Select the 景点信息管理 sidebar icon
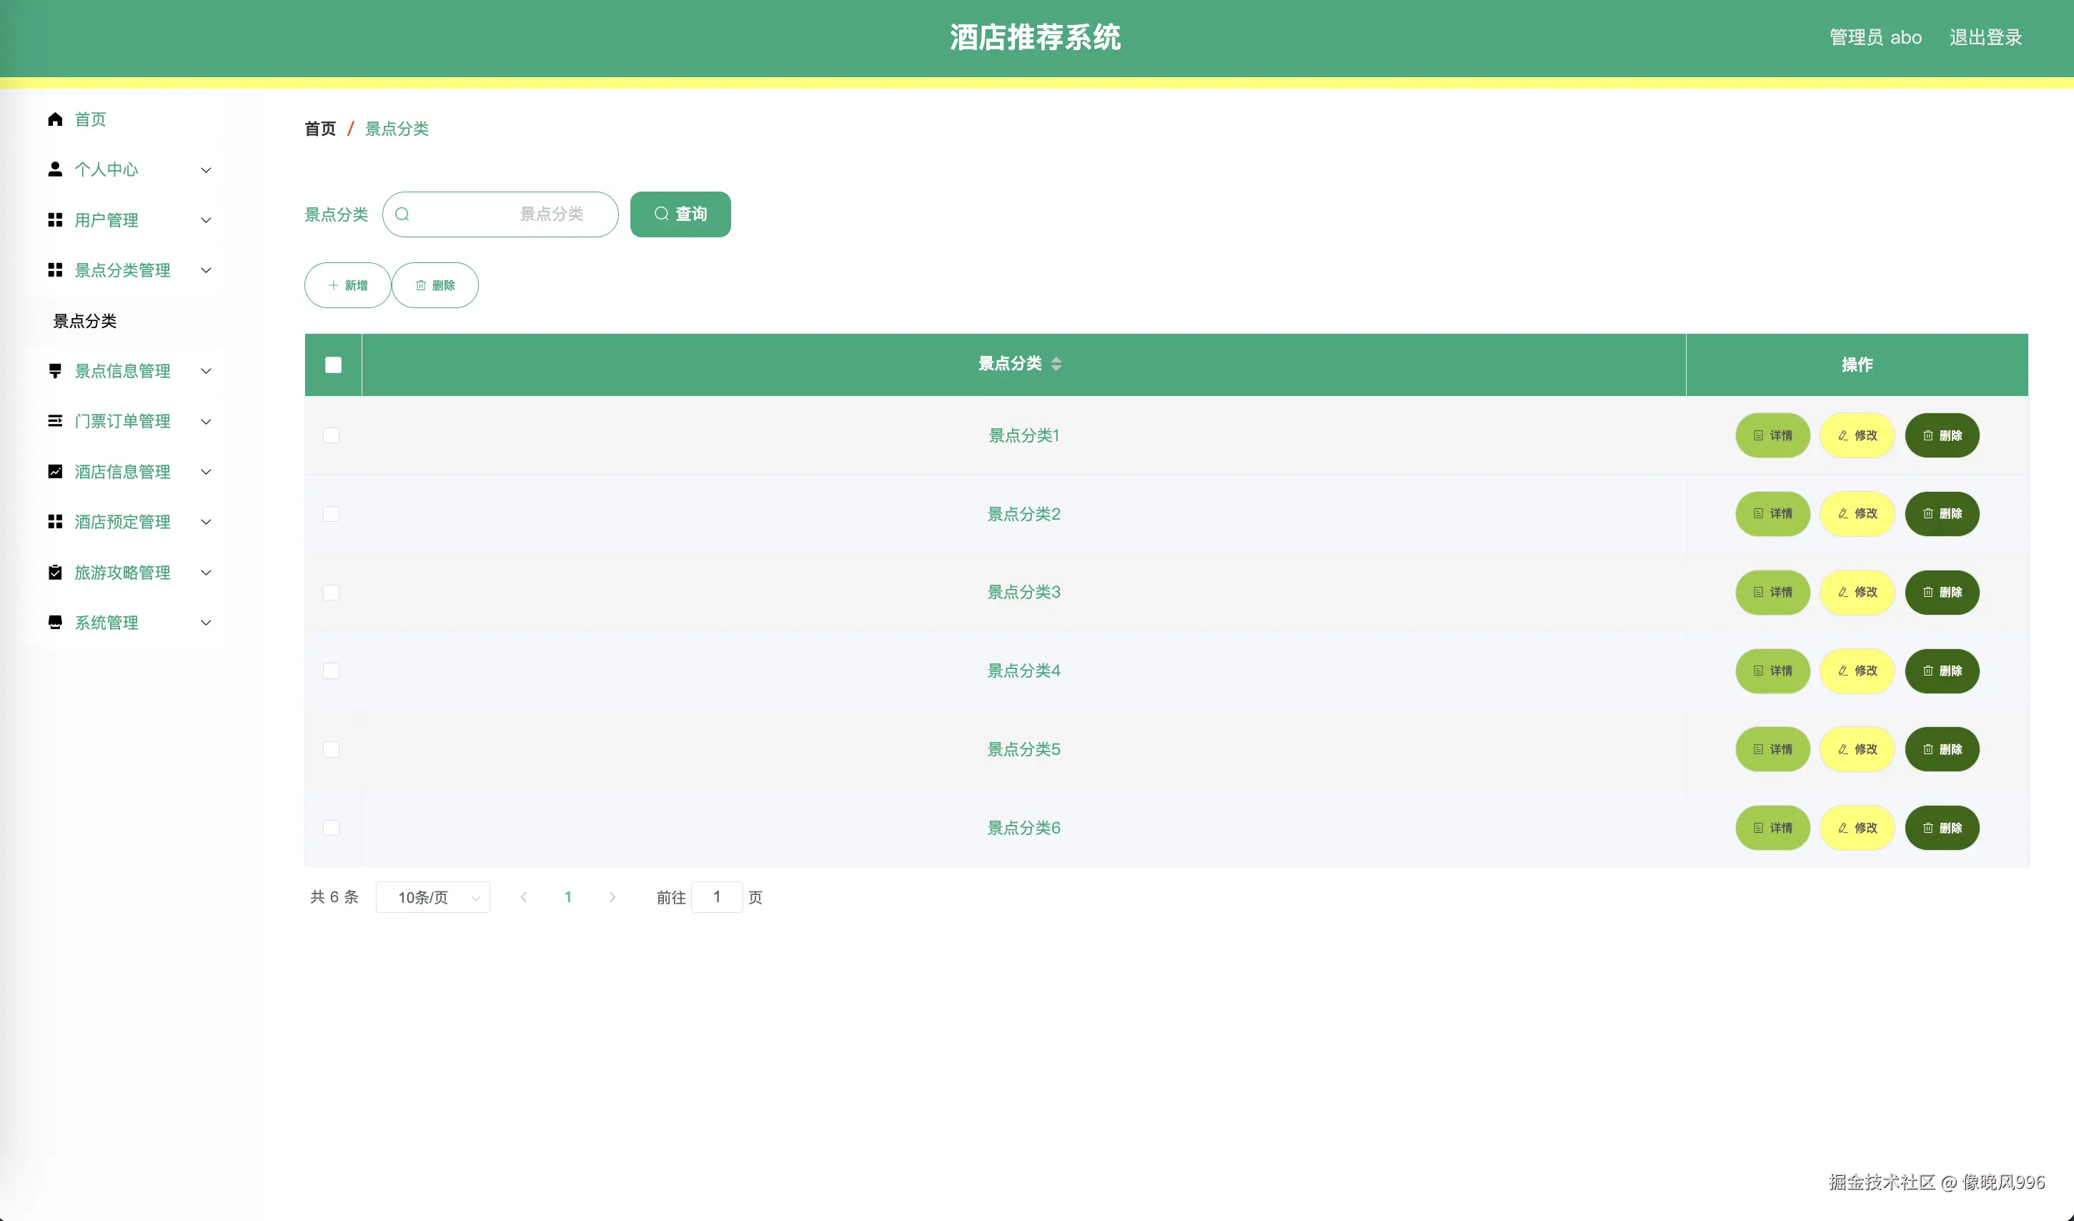 pyautogui.click(x=55, y=370)
